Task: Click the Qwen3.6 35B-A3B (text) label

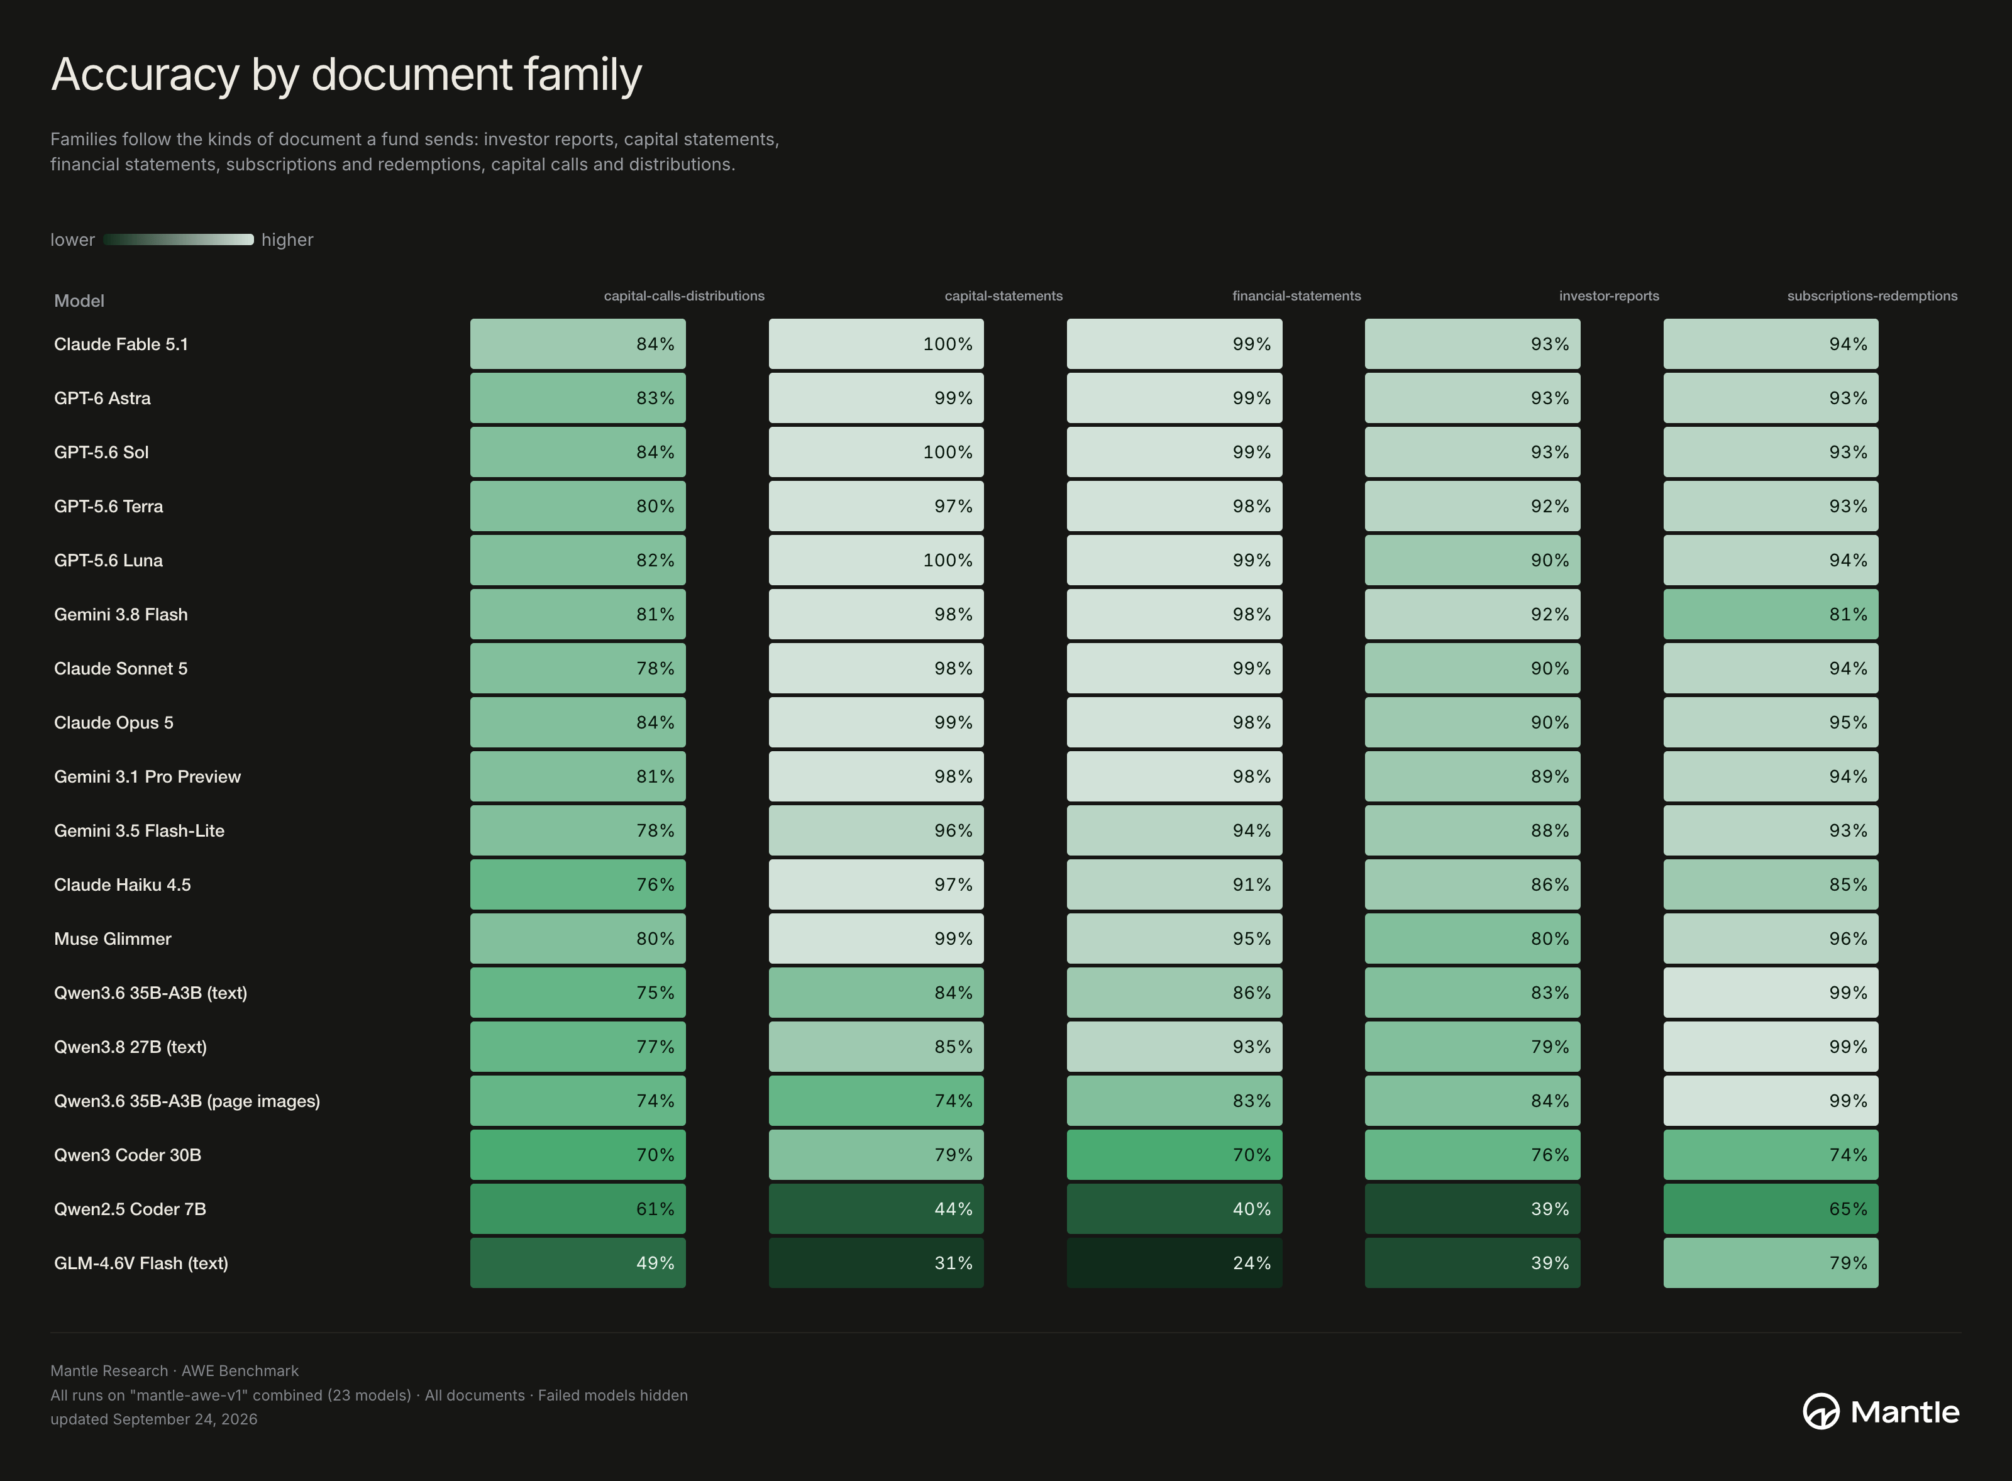Action: coord(151,993)
